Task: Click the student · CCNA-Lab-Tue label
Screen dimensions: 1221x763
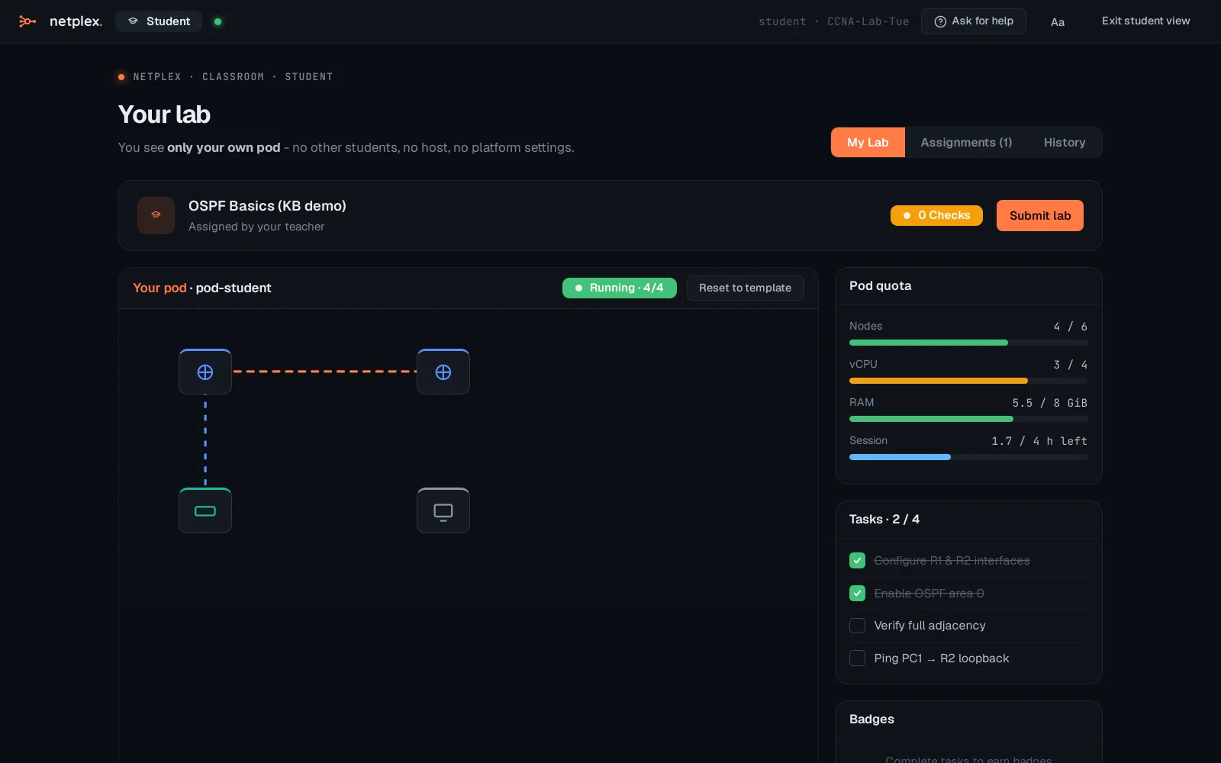Action: pyautogui.click(x=833, y=21)
